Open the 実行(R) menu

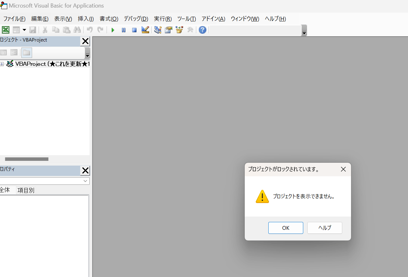click(163, 19)
